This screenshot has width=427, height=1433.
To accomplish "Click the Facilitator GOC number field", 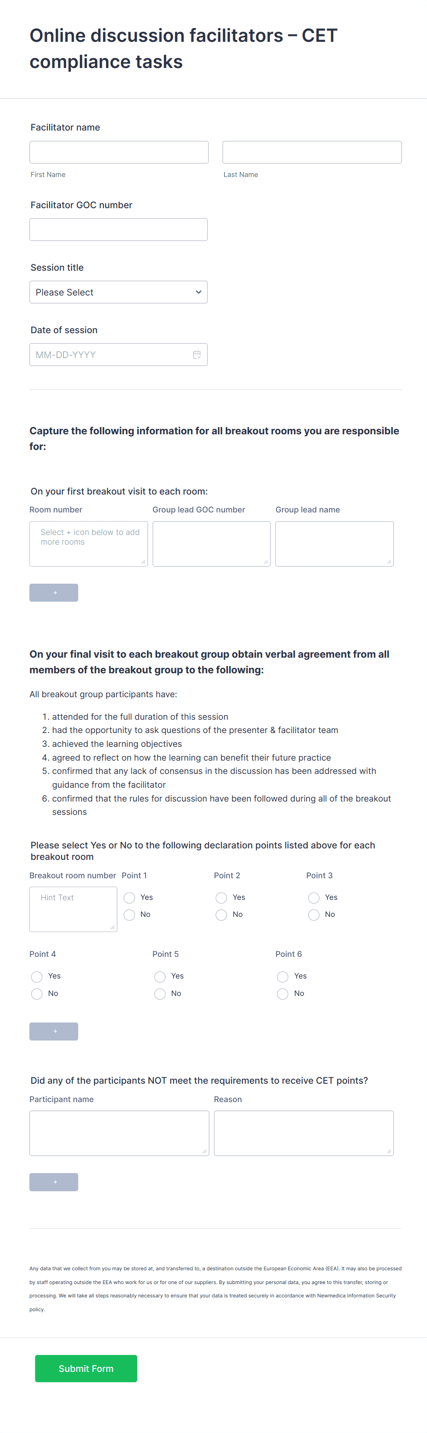I will click(x=118, y=229).
